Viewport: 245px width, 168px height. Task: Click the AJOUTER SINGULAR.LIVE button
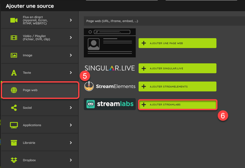(177, 68)
